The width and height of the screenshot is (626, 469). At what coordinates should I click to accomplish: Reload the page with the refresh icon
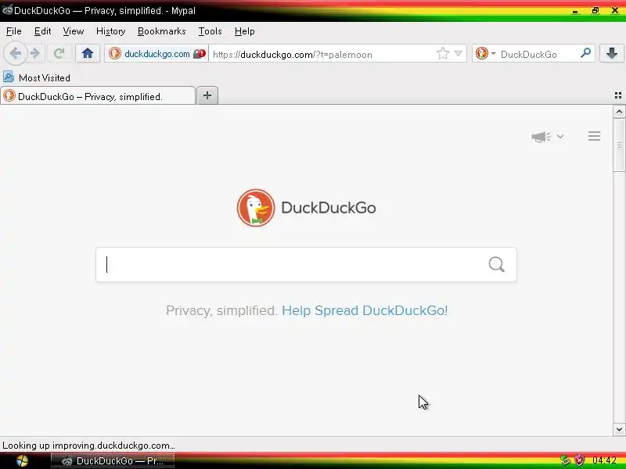point(59,53)
